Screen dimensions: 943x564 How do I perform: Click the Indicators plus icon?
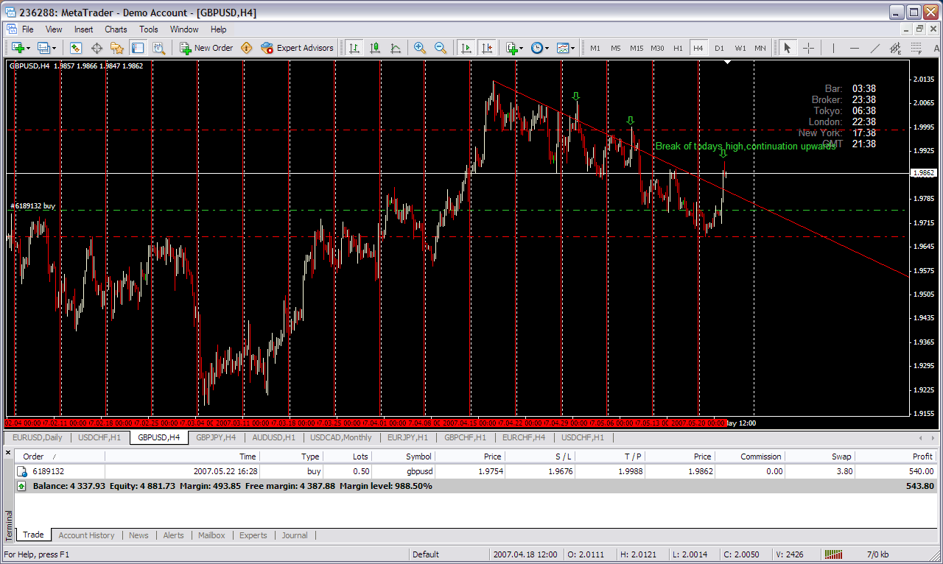(x=511, y=48)
